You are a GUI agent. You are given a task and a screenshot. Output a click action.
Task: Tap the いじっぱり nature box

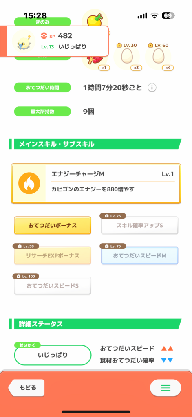pos(53,355)
